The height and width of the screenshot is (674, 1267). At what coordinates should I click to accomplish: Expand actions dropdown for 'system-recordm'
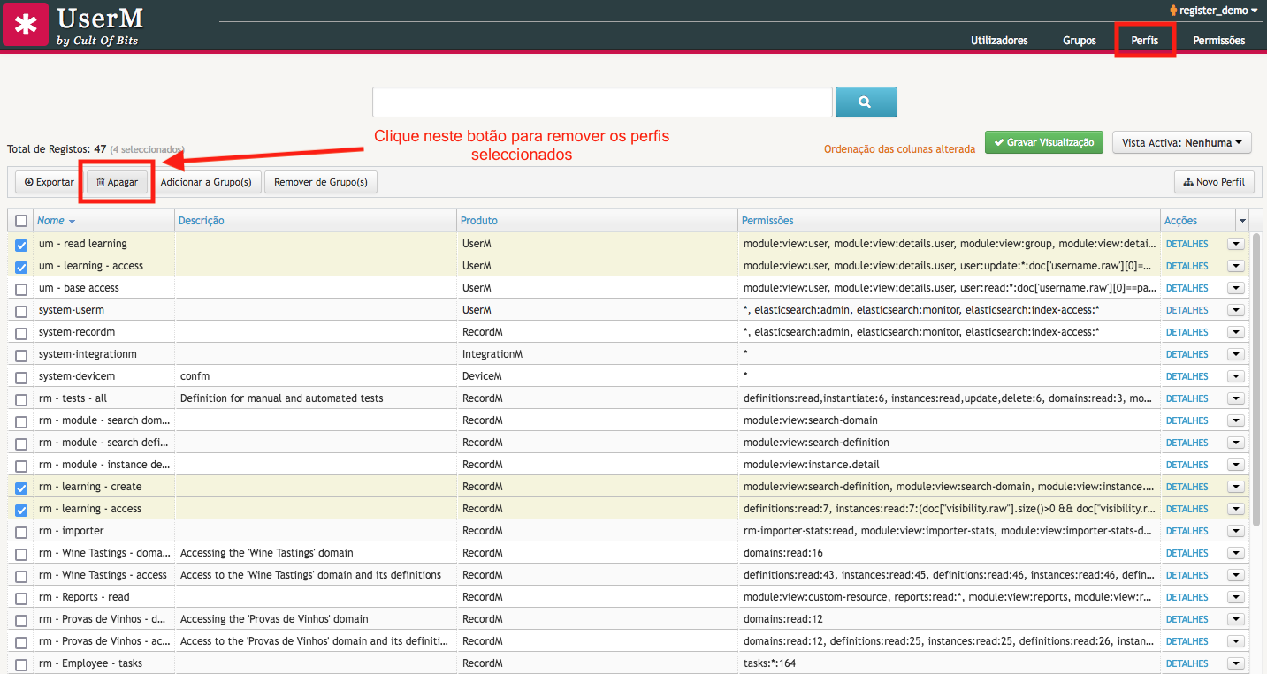[1235, 332]
